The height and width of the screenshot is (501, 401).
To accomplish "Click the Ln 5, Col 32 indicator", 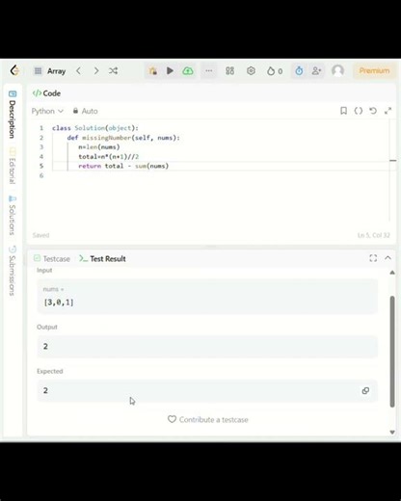I will tap(374, 235).
